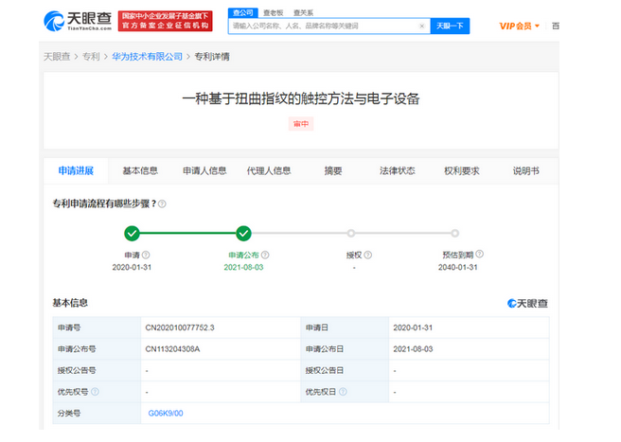This screenshot has height=442, width=621.
Task: Click the company name search input field
Action: (x=322, y=27)
